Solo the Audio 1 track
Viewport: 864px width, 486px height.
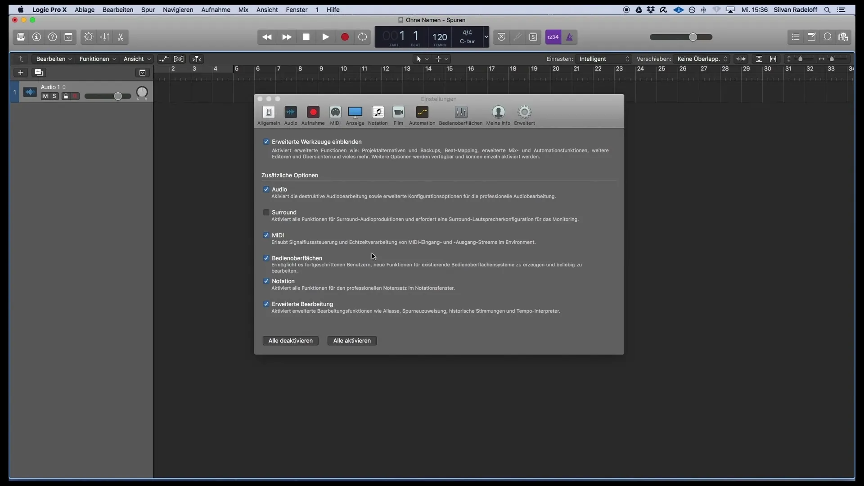(54, 96)
